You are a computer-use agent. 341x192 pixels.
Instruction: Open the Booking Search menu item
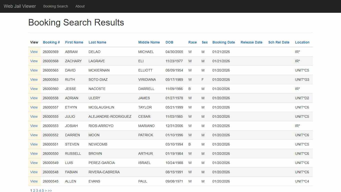55,6
